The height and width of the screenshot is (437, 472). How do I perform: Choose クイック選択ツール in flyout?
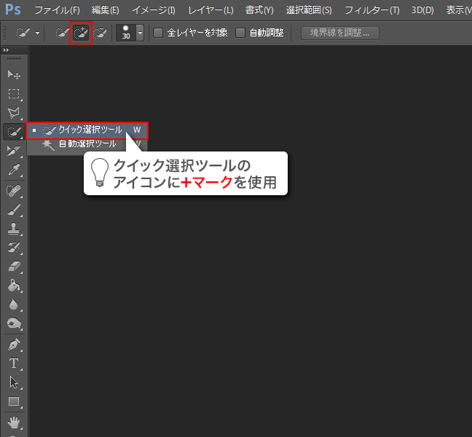[87, 130]
